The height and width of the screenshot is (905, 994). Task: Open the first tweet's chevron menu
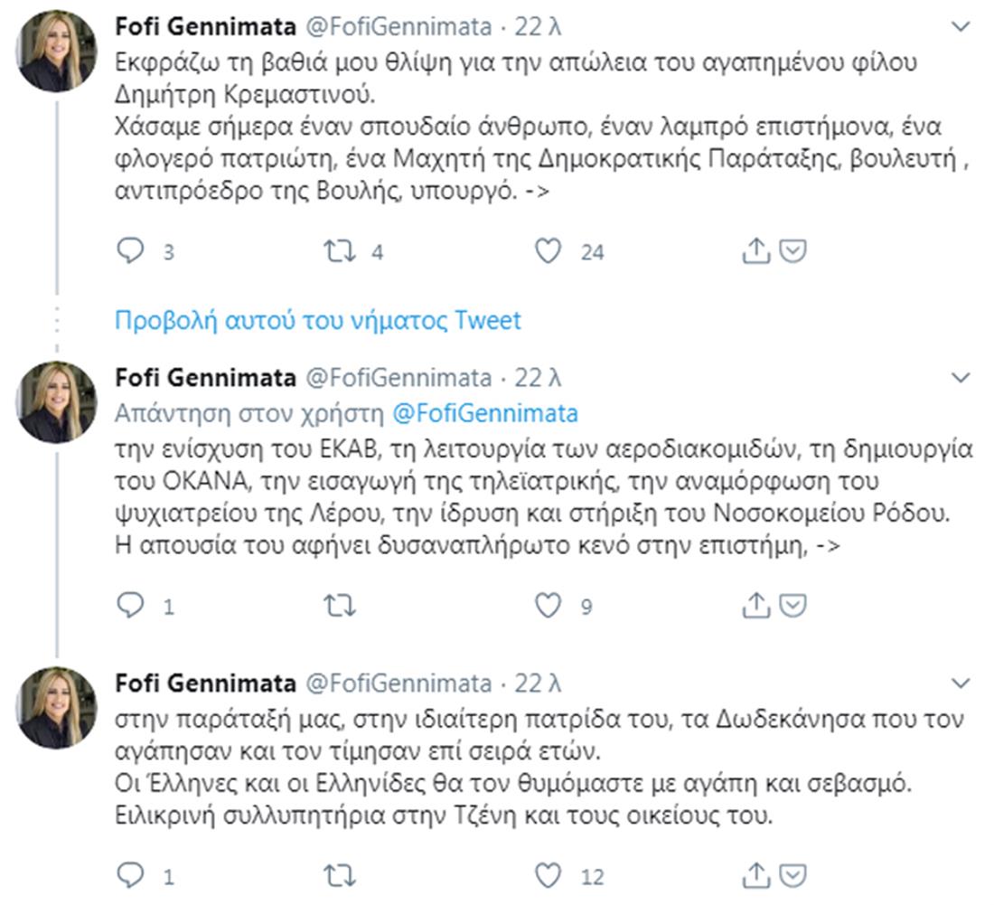pos(962,27)
